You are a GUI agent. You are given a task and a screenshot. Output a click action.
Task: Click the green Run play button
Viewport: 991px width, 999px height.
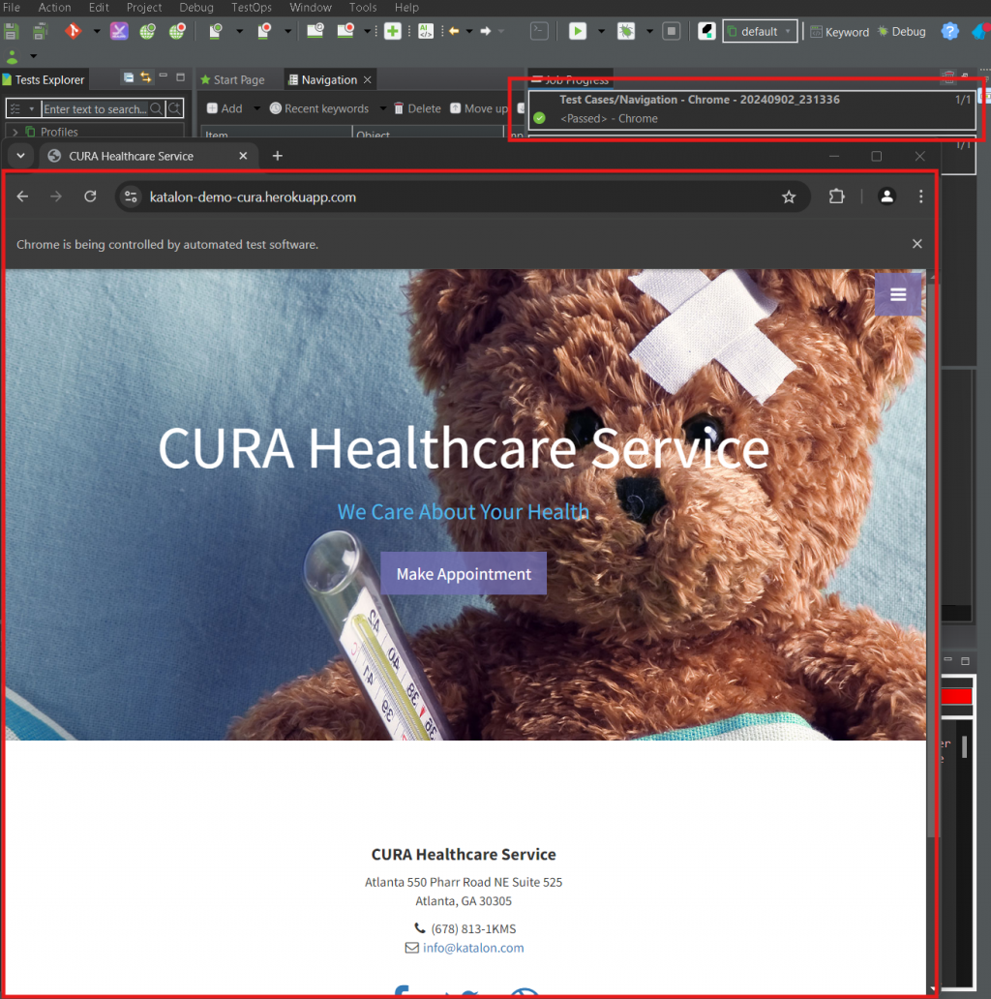578,31
